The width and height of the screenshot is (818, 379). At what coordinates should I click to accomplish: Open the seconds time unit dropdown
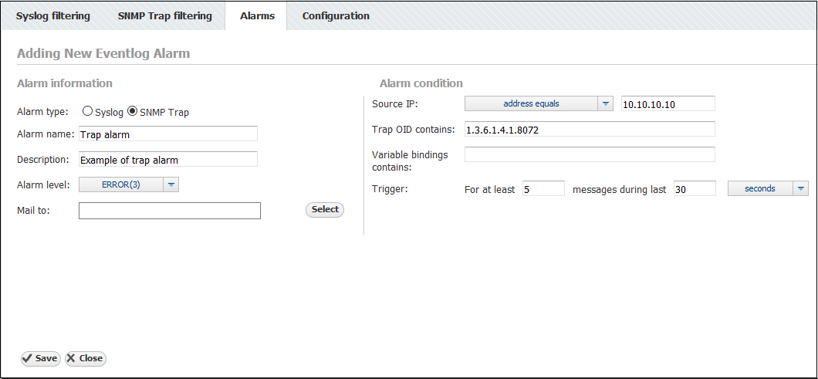click(x=768, y=188)
